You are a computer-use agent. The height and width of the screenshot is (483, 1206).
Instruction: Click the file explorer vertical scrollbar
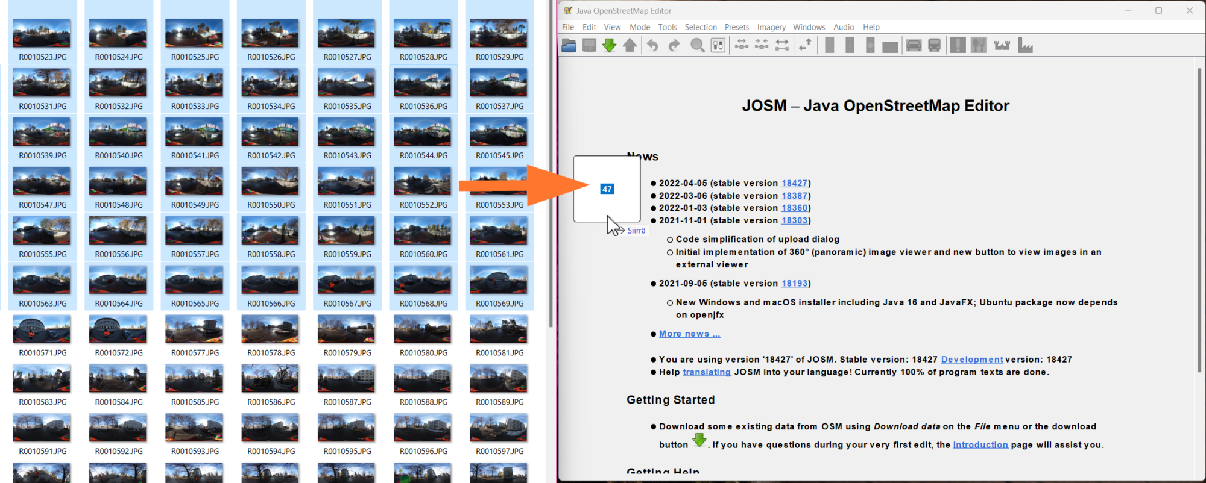coord(551,163)
